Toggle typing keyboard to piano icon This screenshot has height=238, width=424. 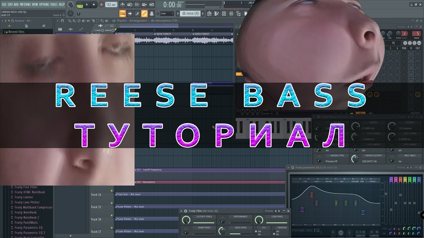click(123, 14)
